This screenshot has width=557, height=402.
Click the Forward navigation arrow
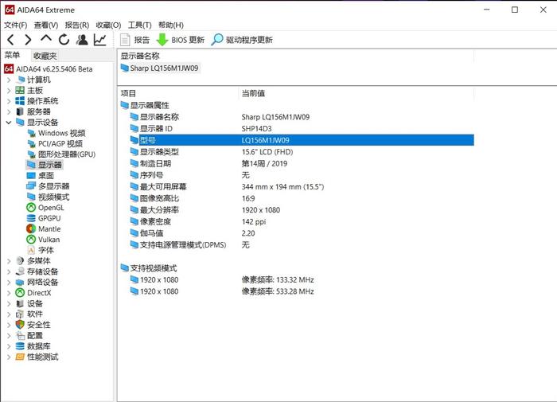click(28, 40)
